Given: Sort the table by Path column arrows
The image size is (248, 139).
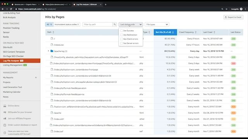Looking at the screenshot, I should [x=53, y=32].
